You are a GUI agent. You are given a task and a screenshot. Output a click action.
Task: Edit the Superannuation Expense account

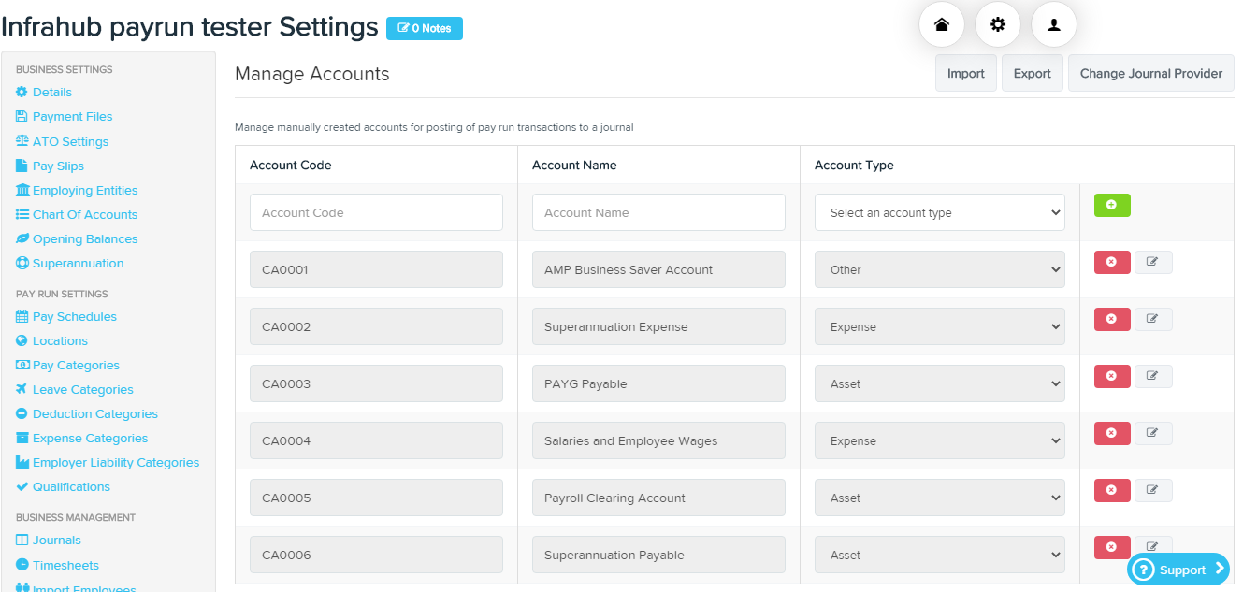click(x=1153, y=319)
